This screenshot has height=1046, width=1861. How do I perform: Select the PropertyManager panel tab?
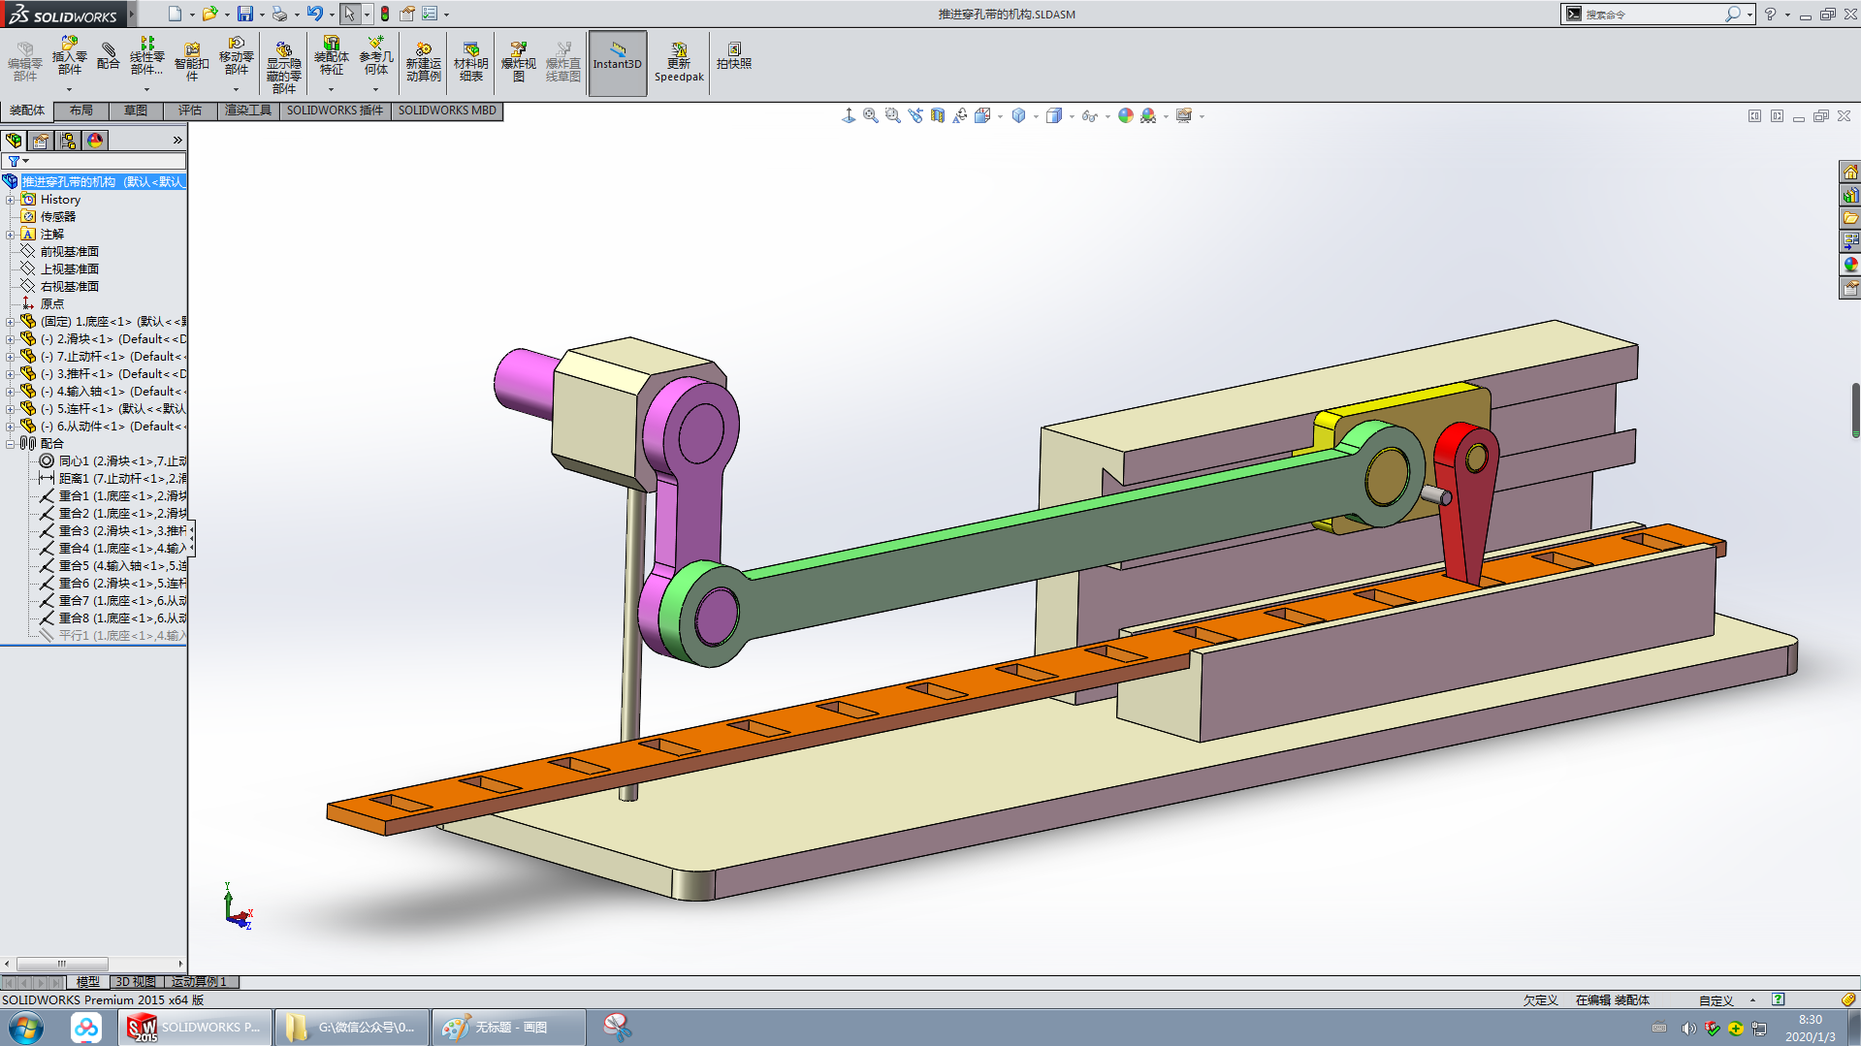point(41,141)
